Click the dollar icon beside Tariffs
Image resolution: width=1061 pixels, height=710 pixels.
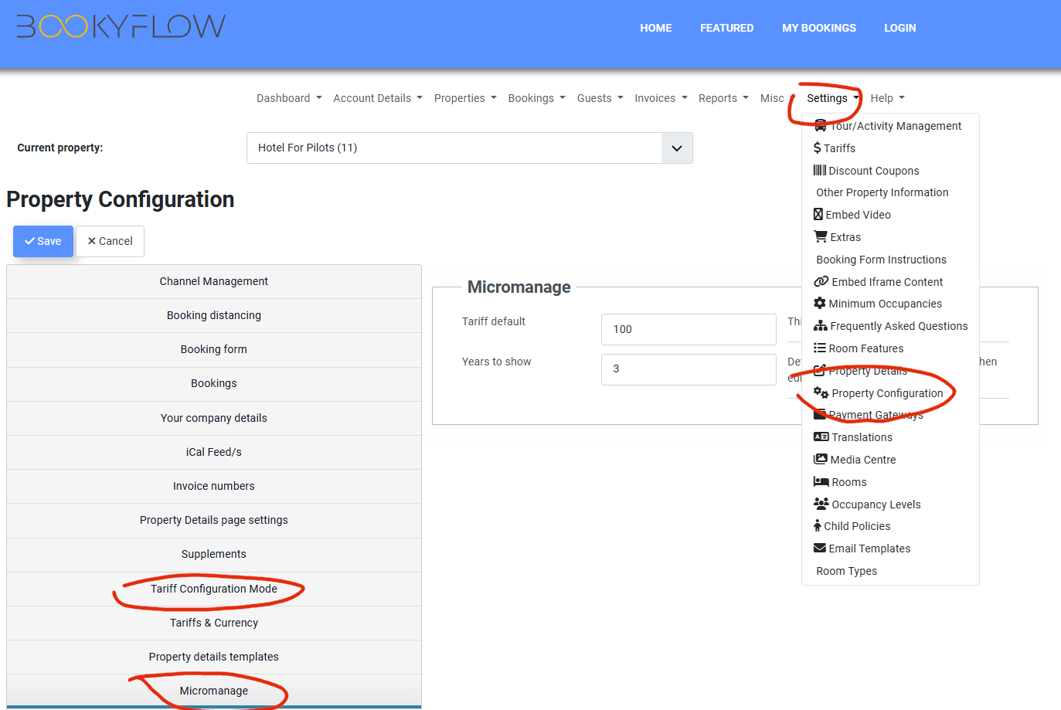[817, 148]
